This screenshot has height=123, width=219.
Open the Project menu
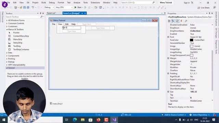35,2
